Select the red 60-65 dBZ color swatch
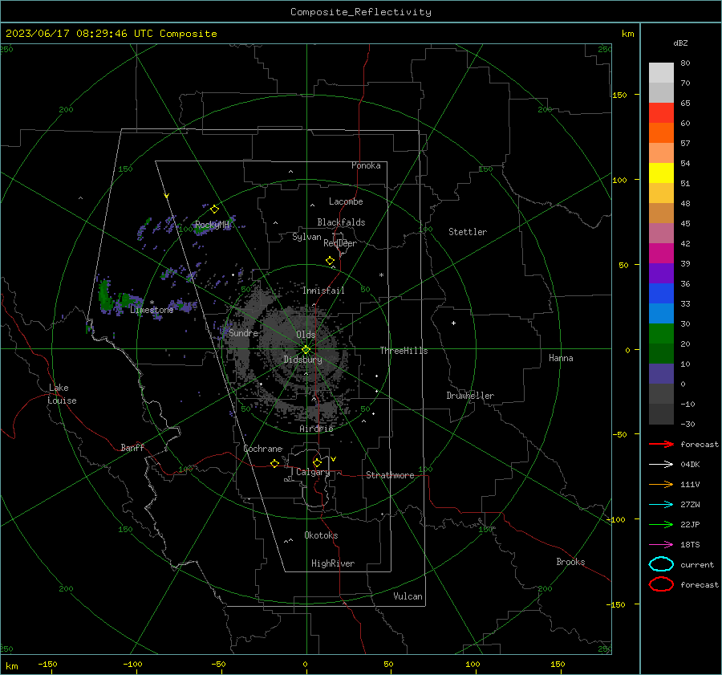Image resolution: width=722 pixels, height=675 pixels. tap(661, 113)
